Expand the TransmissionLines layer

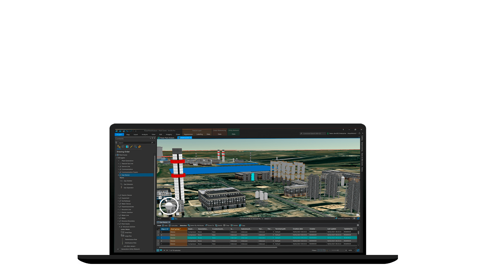click(118, 207)
